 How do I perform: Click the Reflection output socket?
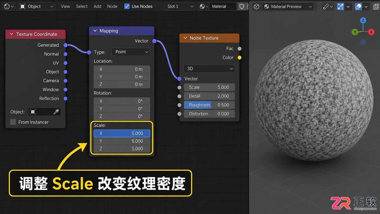pyautogui.click(x=65, y=99)
